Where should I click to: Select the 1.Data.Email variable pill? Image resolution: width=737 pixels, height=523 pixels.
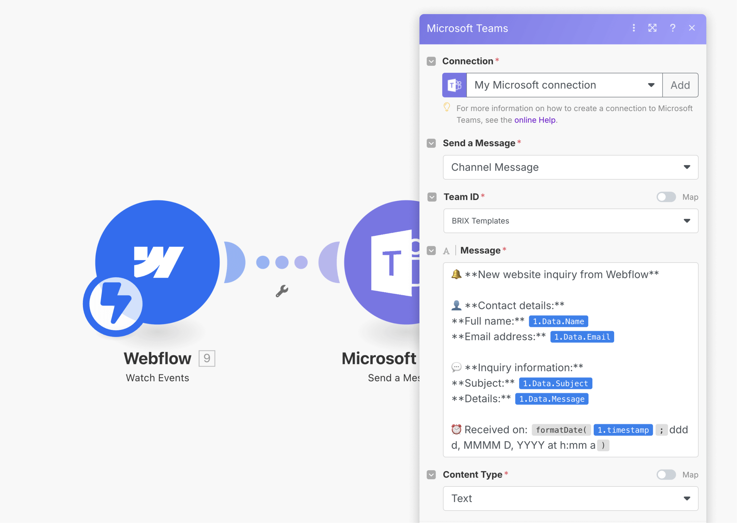[x=582, y=337]
